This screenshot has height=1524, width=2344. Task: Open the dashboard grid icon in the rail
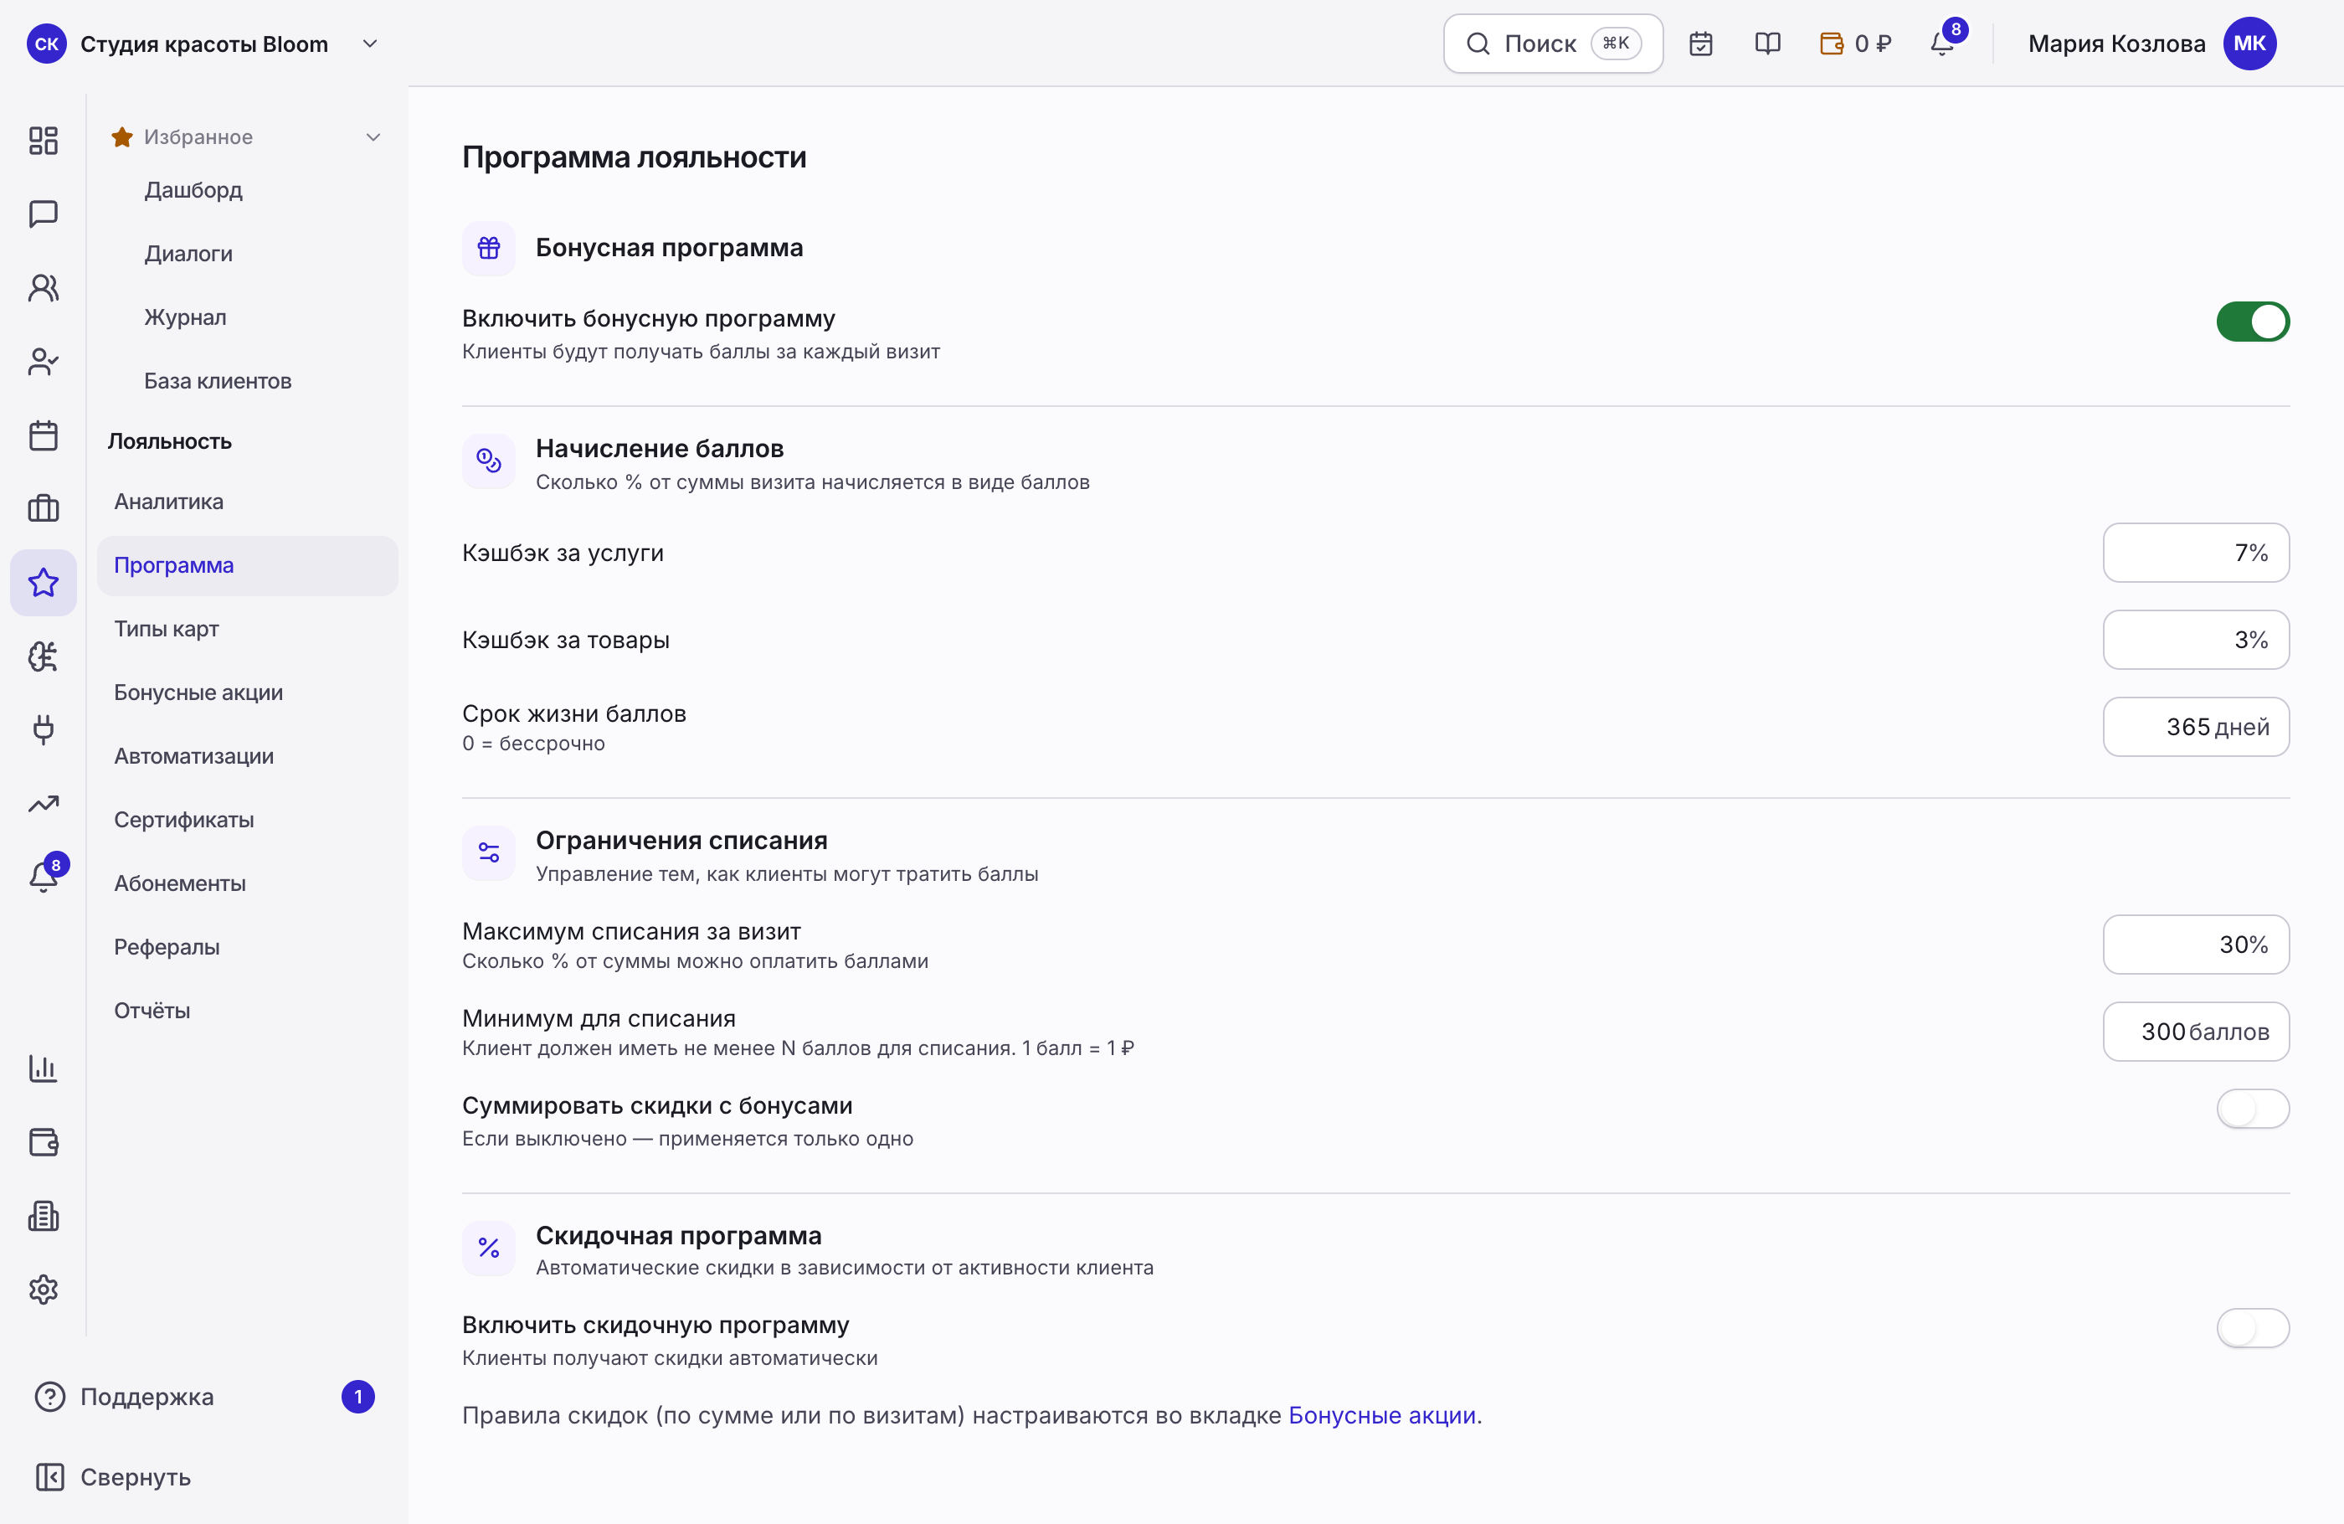[x=44, y=140]
